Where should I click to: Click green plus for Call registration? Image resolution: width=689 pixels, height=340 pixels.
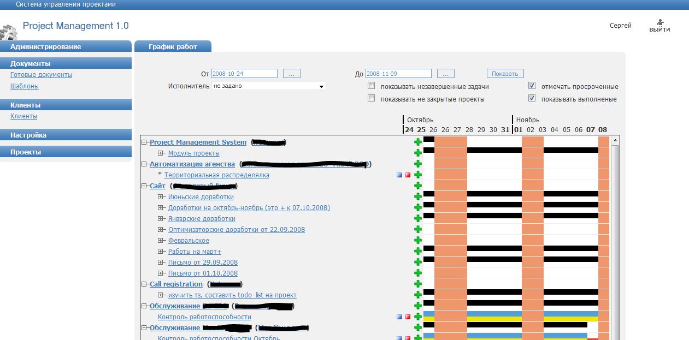[418, 284]
